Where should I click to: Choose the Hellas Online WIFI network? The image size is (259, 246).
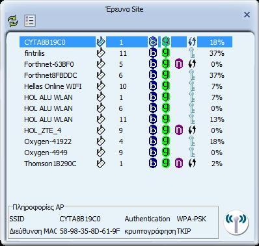click(x=126, y=86)
